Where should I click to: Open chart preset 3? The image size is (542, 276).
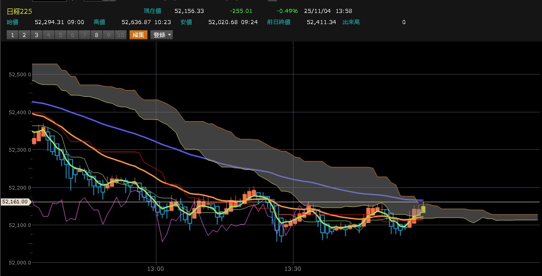[x=37, y=35]
